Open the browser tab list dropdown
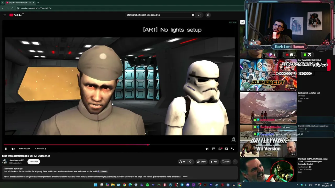335x188 pixels. pos(3,3)
